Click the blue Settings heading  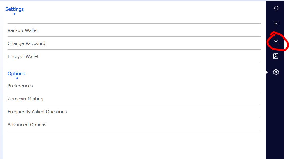coord(15,9)
